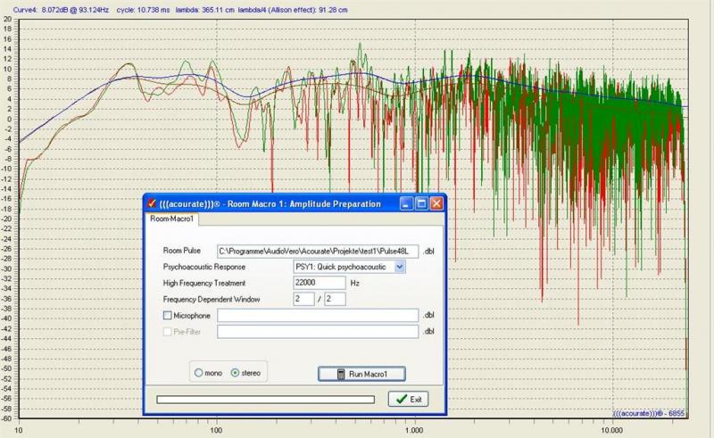Screen dimensions: 714x438
Task: Click the Hz unit label
Action: point(354,283)
